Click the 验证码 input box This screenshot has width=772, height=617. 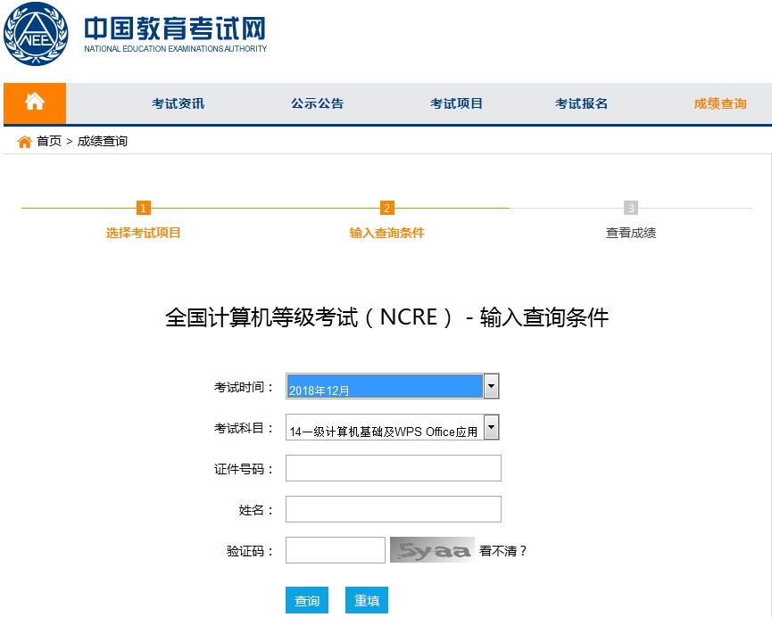tap(335, 550)
